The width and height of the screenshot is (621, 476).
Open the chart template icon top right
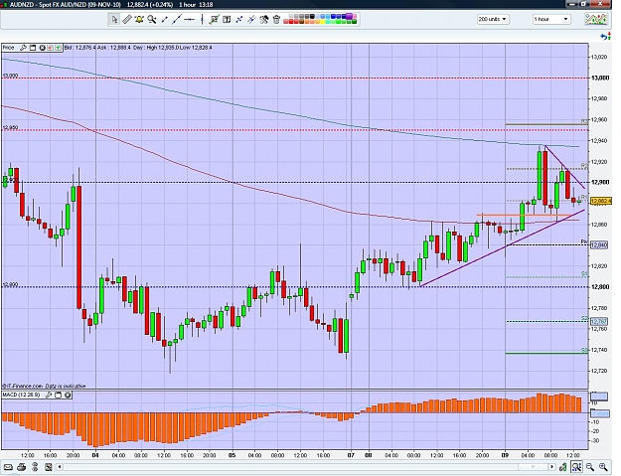(x=596, y=19)
